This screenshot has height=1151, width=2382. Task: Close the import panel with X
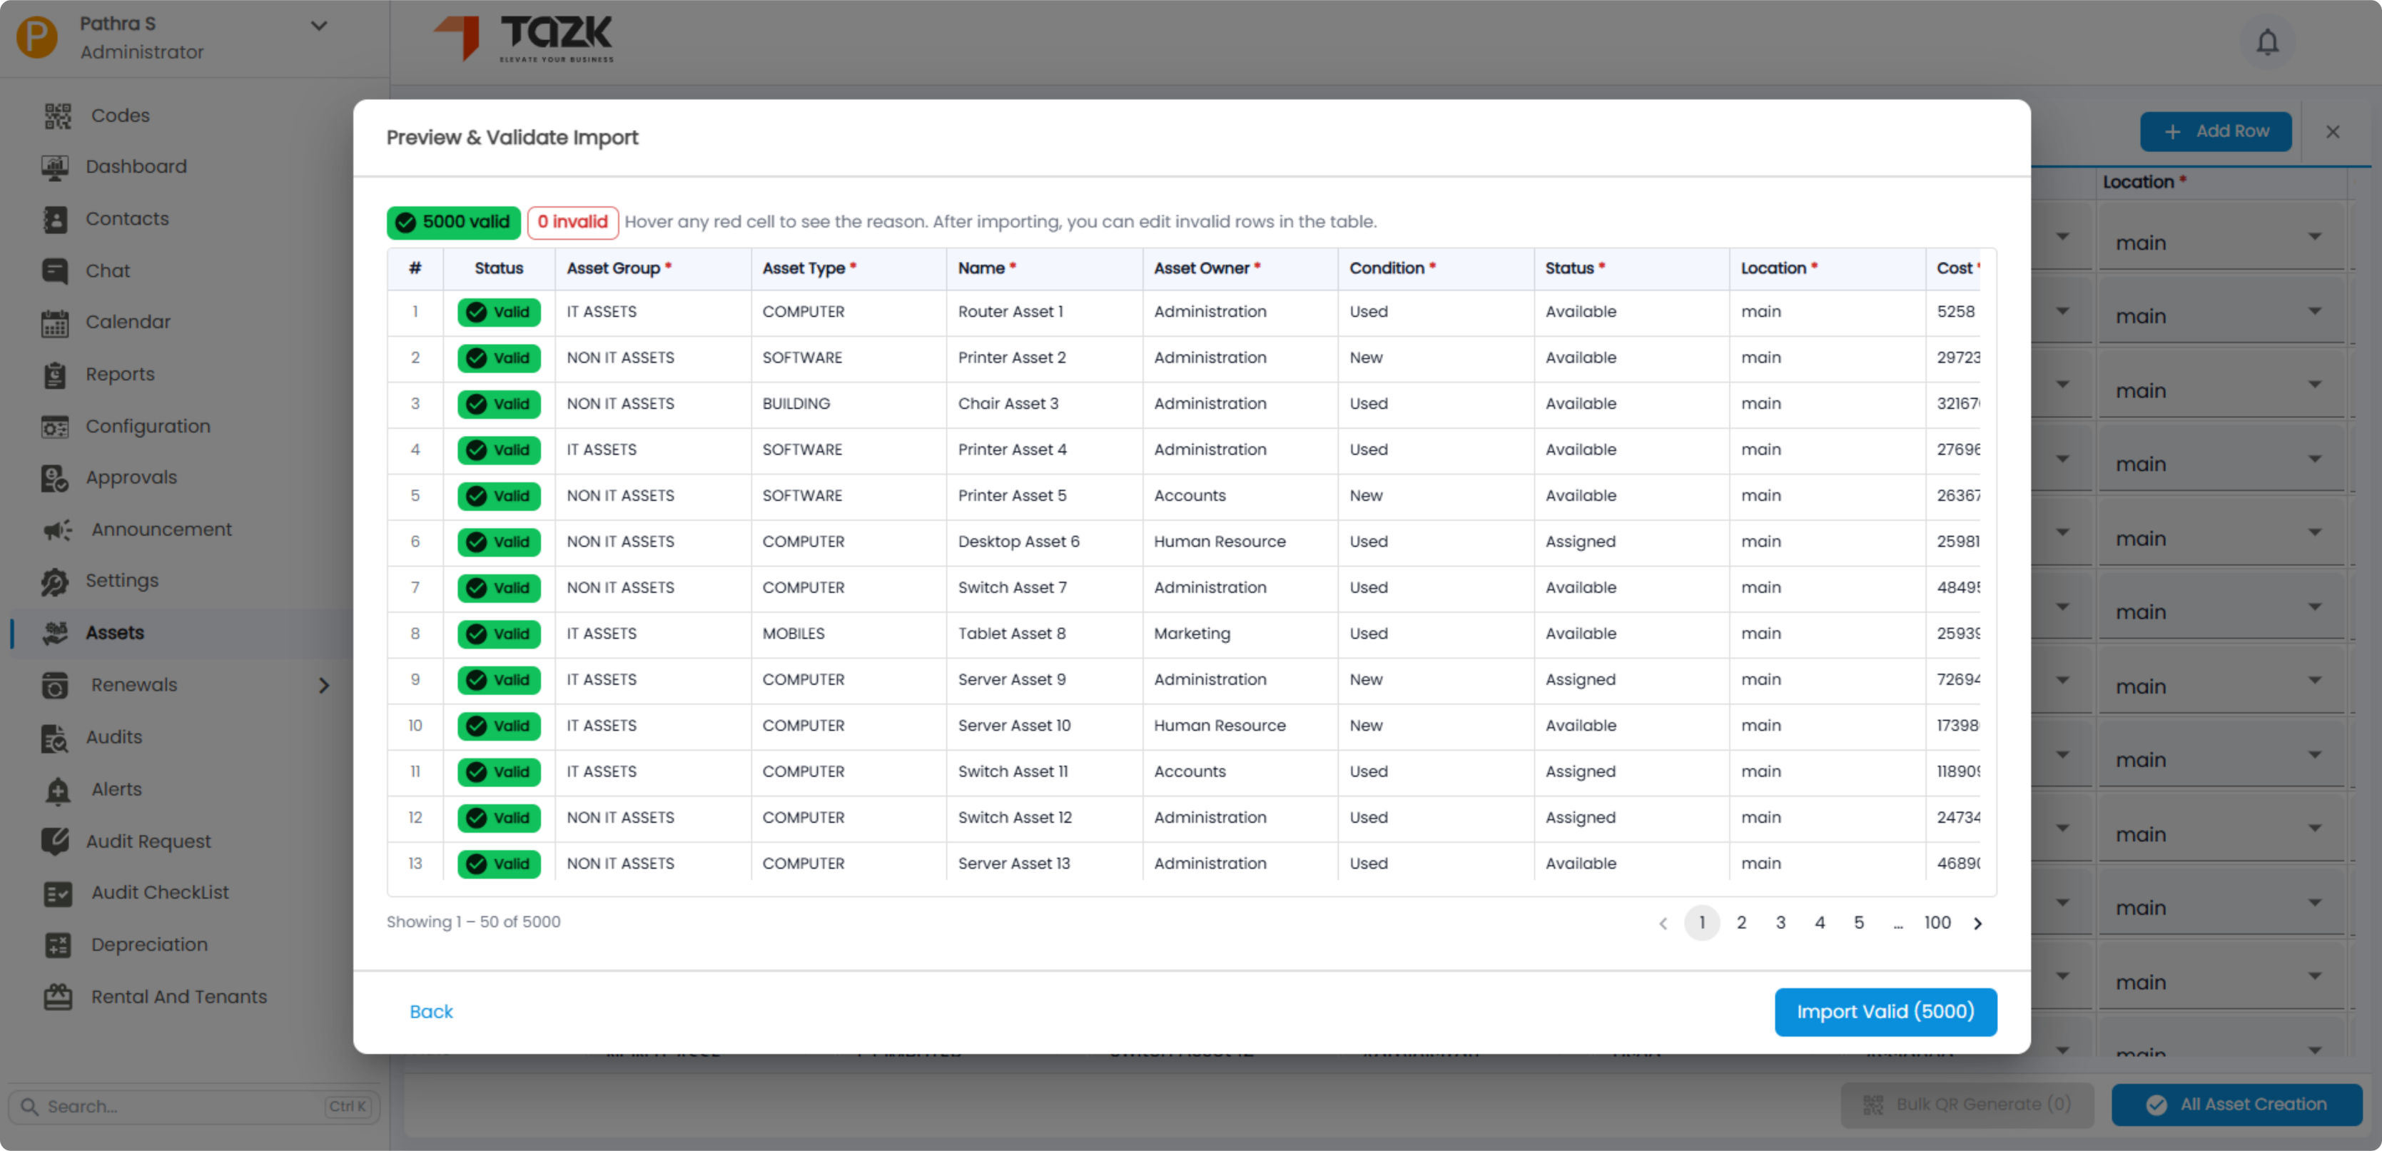(x=2332, y=131)
